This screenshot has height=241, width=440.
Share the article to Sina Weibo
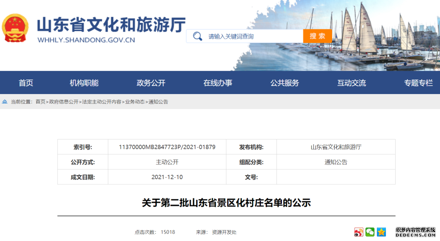click(x=359, y=232)
